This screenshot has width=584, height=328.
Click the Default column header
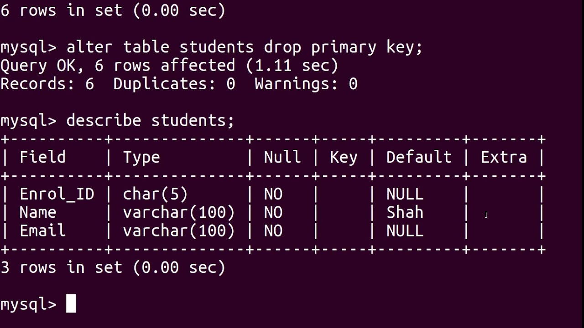[x=418, y=157]
